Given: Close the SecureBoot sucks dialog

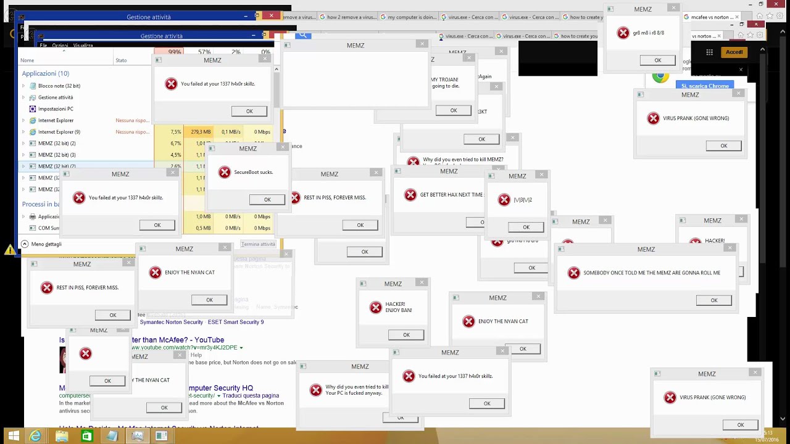Looking at the screenshot, I should tap(283, 147).
